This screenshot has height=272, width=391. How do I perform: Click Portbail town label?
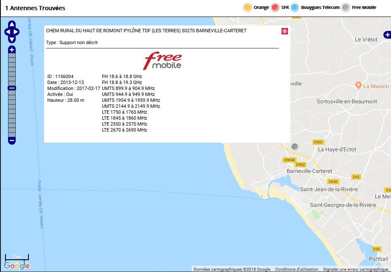pyautogui.click(x=378, y=259)
